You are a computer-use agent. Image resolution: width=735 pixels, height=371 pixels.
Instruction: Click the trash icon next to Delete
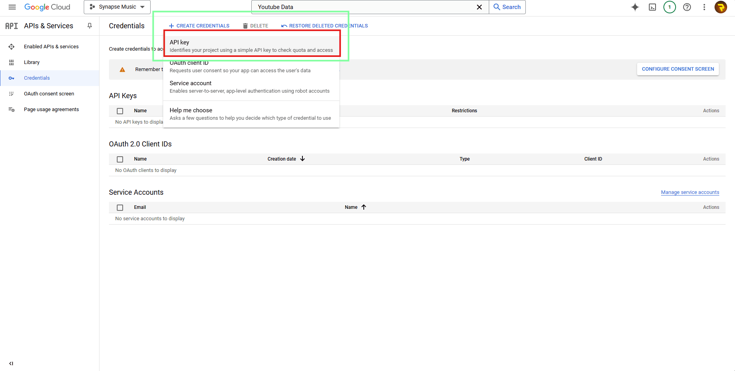[245, 26]
